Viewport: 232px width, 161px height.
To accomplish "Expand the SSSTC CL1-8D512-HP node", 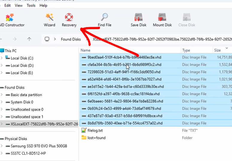I will 1,153.
